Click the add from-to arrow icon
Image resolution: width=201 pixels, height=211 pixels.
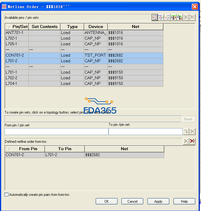tap(186, 131)
